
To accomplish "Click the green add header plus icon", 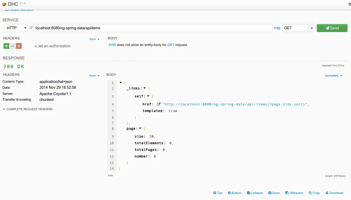I will (6, 46).
